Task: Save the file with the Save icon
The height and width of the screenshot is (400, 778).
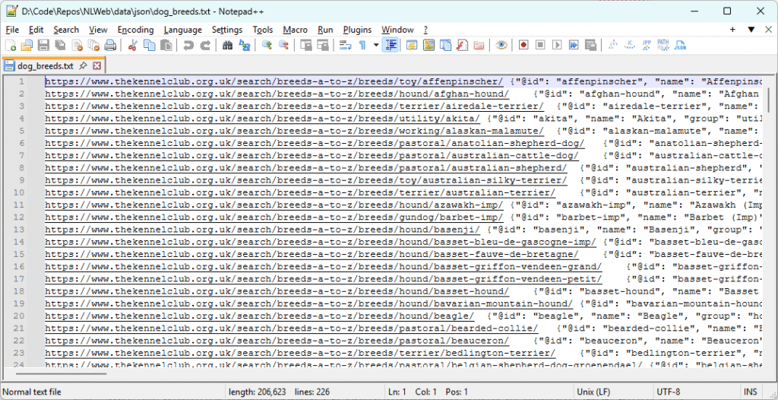Action: coord(43,46)
